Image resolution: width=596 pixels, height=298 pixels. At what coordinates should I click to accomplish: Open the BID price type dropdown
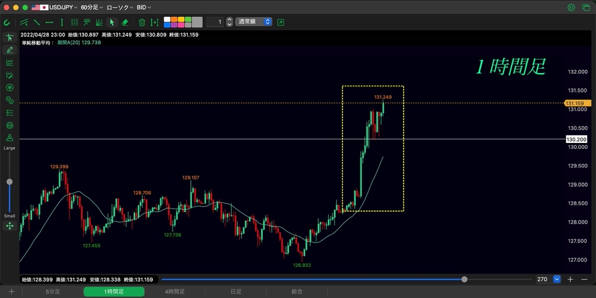(x=144, y=7)
